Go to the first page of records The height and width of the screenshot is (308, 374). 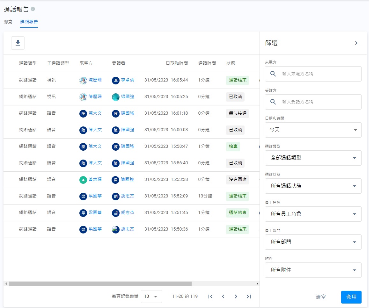(210, 297)
